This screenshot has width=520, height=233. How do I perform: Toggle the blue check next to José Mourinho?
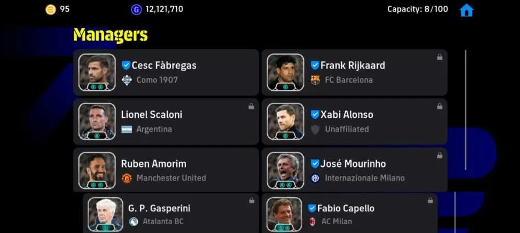[315, 163]
